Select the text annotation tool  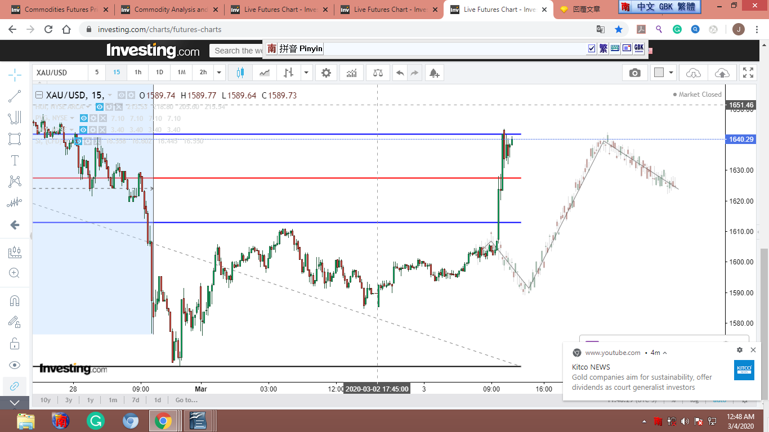click(15, 160)
